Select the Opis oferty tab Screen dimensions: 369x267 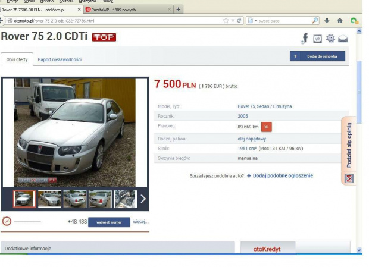pos(17,59)
